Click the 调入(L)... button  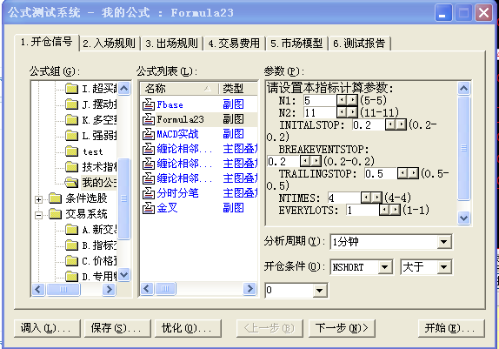click(47, 328)
